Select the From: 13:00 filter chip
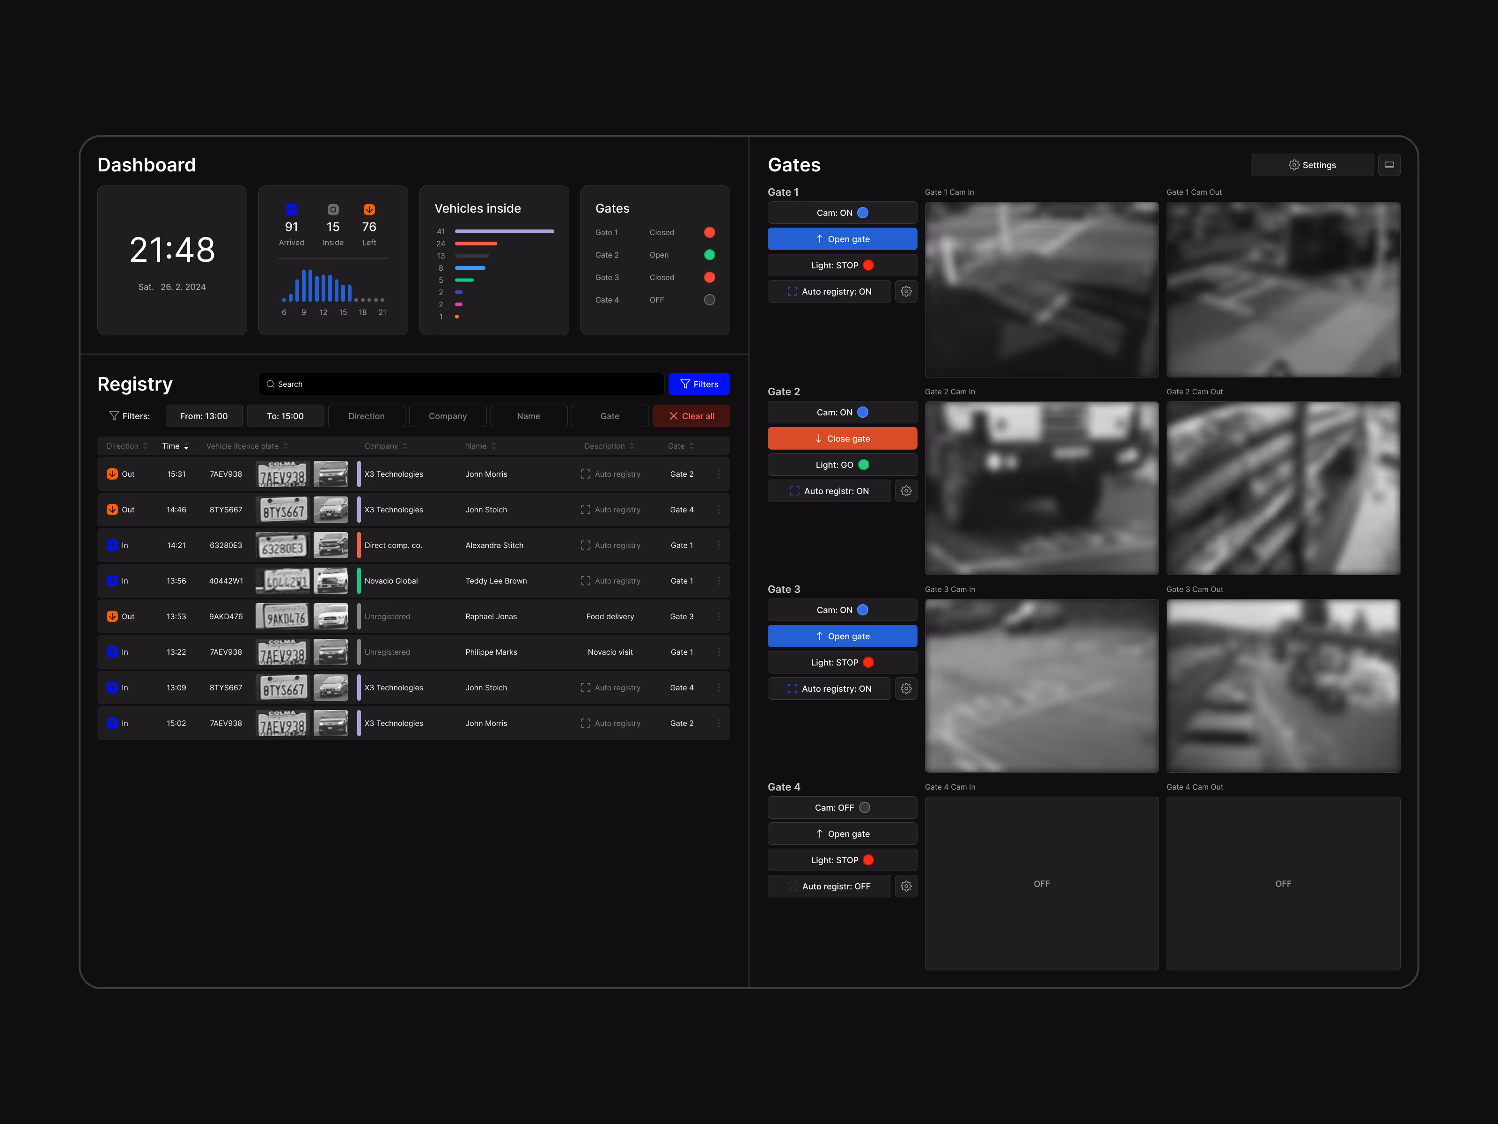Image resolution: width=1498 pixels, height=1124 pixels. 204,416
